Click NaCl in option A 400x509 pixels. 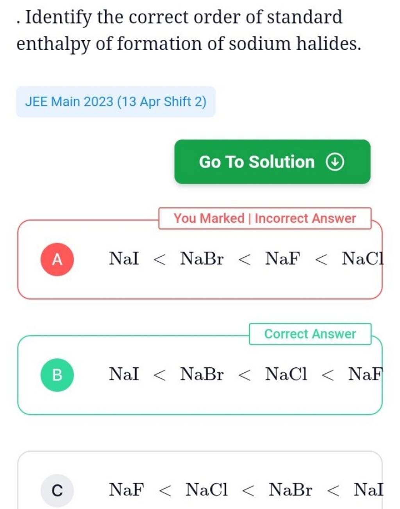click(362, 259)
